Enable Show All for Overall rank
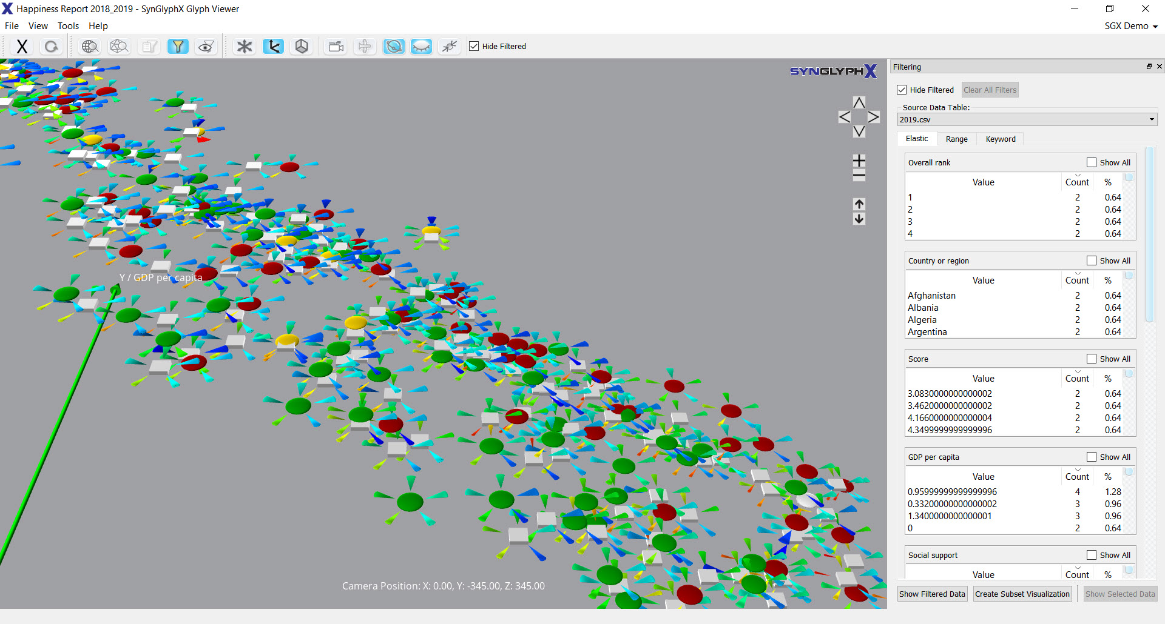 click(1092, 162)
